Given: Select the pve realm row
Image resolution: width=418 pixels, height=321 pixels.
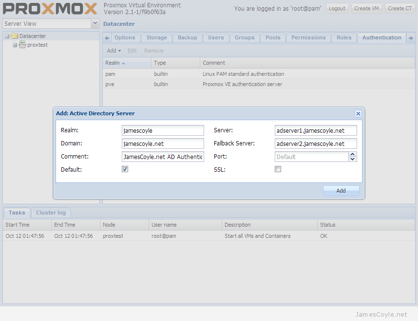Looking at the screenshot, I should tap(259, 84).
